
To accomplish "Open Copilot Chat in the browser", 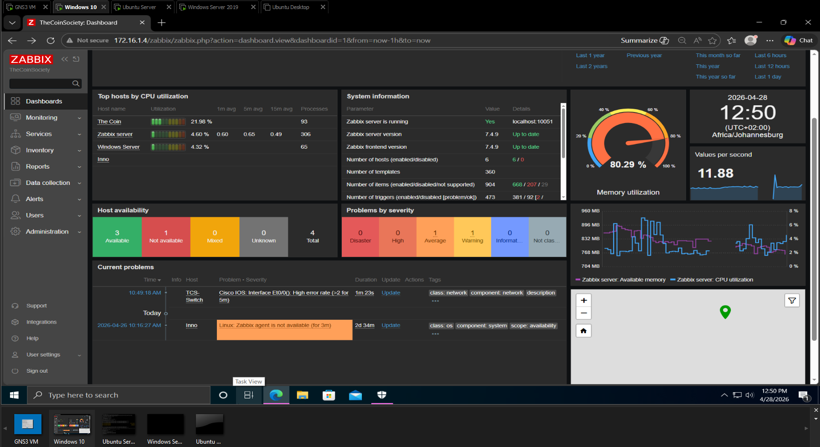I will pos(799,41).
